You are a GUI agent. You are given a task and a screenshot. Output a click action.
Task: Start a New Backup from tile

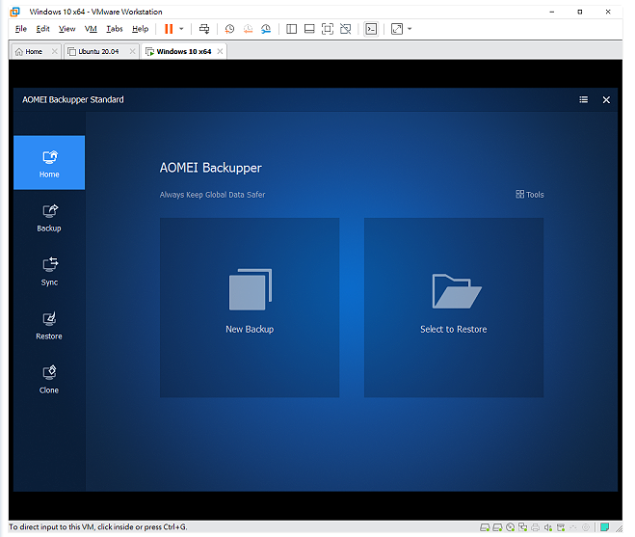click(x=250, y=308)
